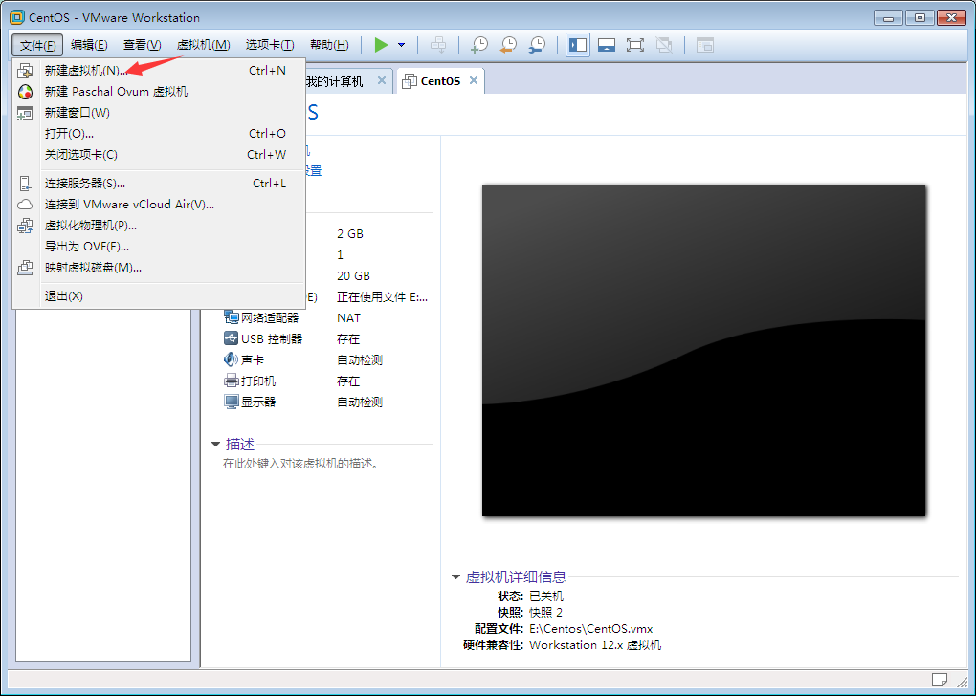The image size is (976, 696).
Task: Click the send Ctrl+Alt+Del toolbar icon
Action: click(x=438, y=45)
